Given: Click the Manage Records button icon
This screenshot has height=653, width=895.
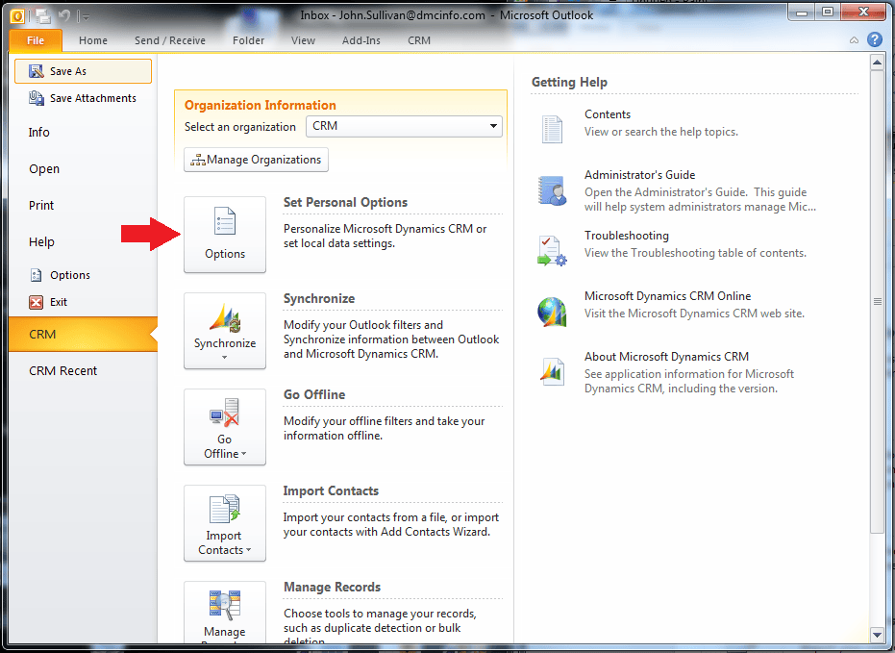Looking at the screenshot, I should (225, 605).
